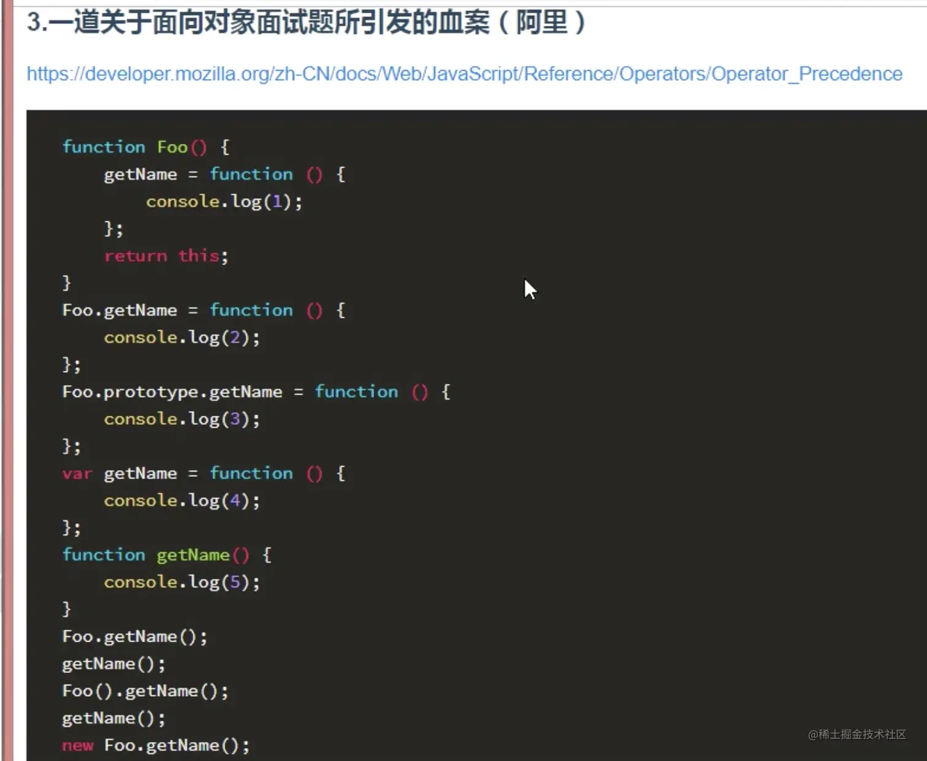Click the heading about 面向对象面试题
This screenshot has height=761, width=927.
(x=305, y=23)
